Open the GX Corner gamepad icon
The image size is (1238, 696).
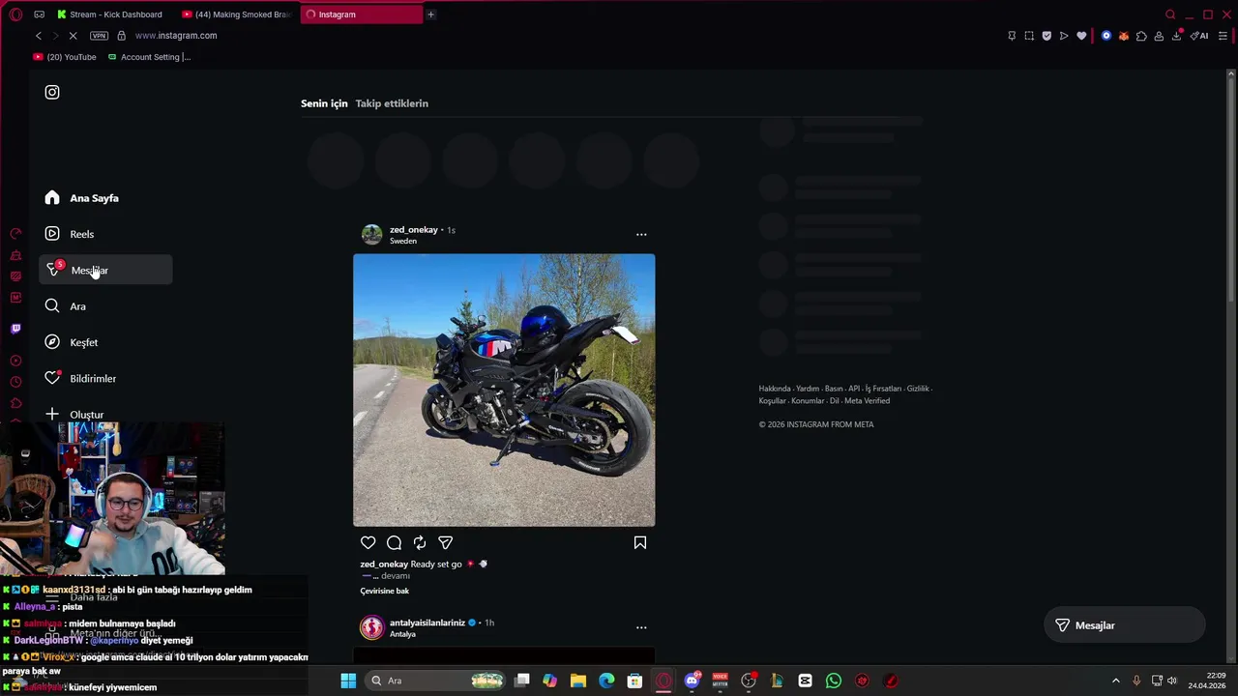tap(39, 14)
